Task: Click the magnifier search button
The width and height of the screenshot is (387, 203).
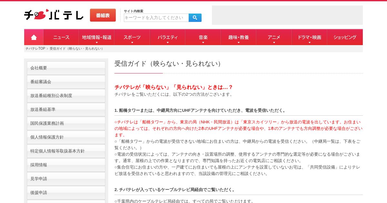Action: pos(195,18)
